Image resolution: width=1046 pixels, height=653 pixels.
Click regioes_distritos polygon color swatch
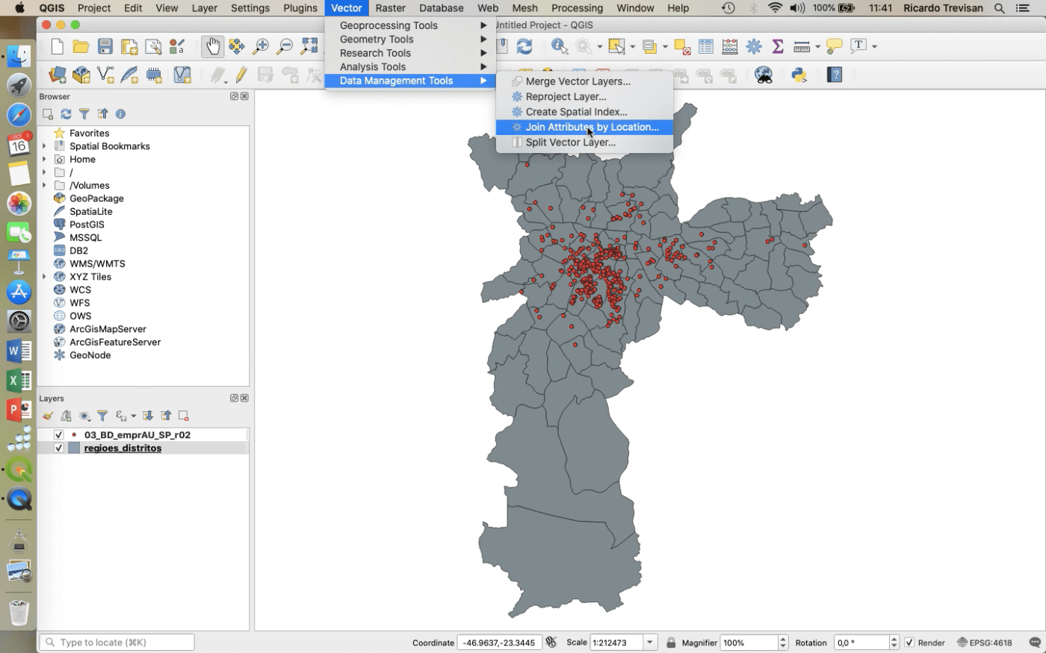(x=74, y=448)
